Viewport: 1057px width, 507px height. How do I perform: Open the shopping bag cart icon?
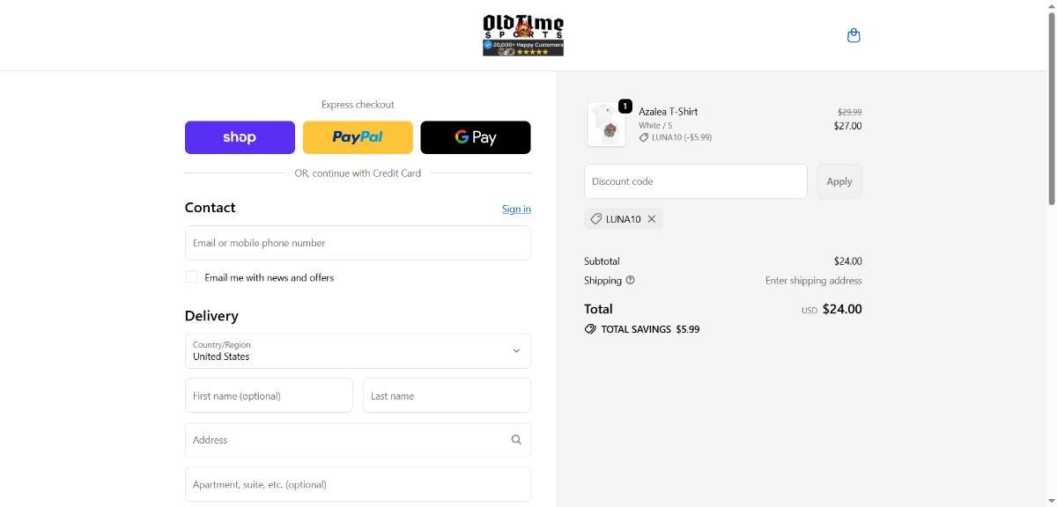click(853, 35)
